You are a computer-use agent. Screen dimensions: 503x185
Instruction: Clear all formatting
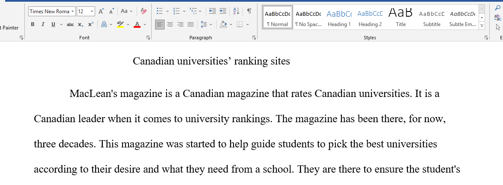(144, 11)
